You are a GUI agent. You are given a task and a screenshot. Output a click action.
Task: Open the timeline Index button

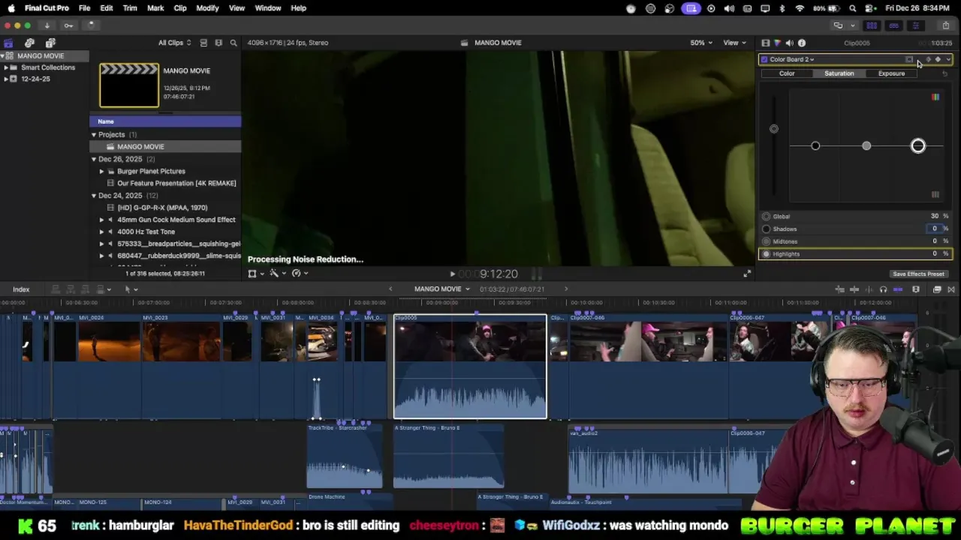point(21,289)
